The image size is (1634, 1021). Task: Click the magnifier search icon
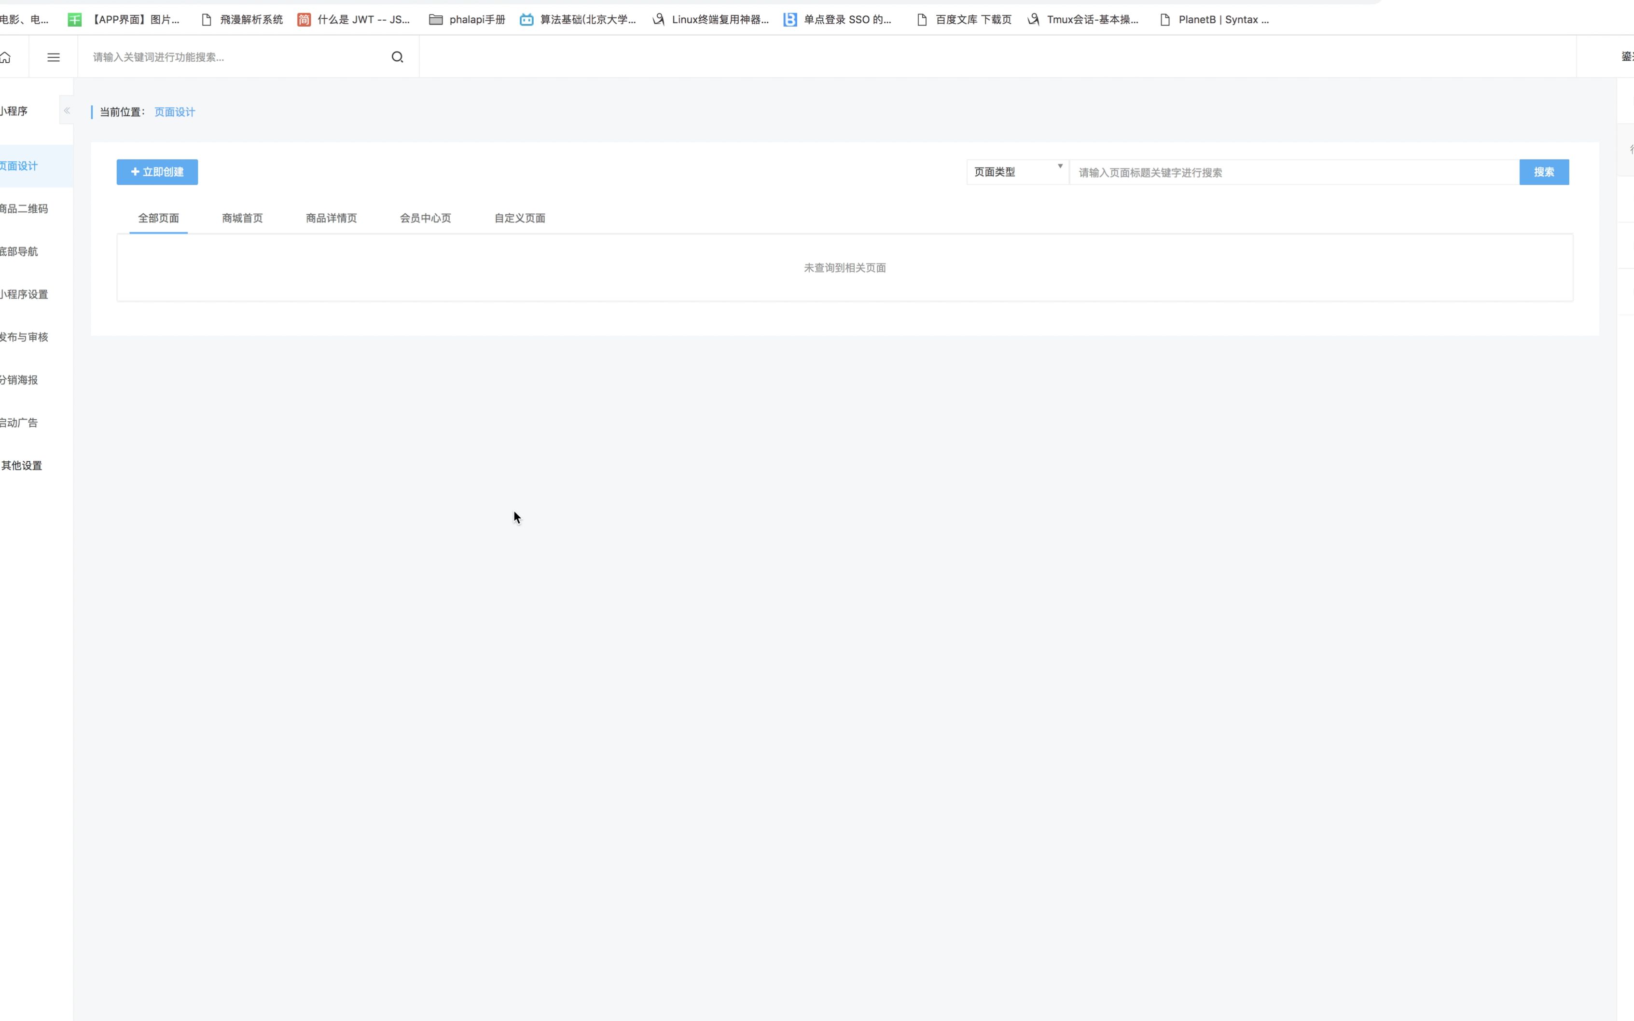point(397,57)
